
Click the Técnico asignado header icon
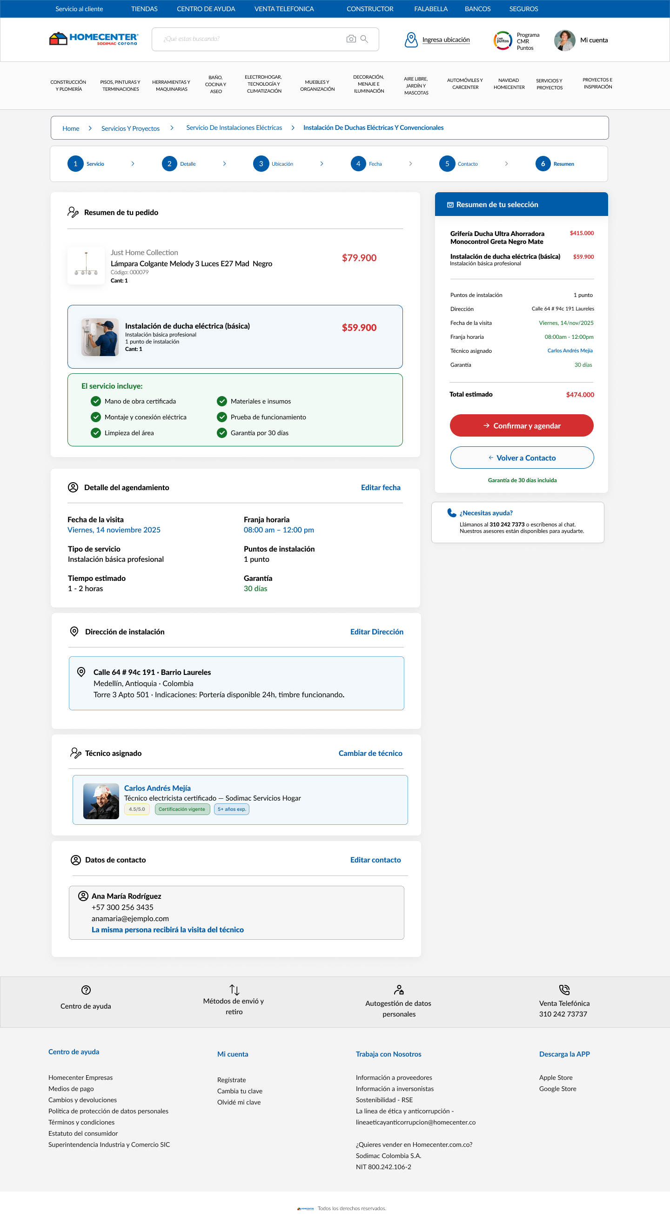[x=75, y=753]
